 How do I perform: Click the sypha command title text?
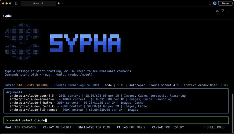(7, 16)
